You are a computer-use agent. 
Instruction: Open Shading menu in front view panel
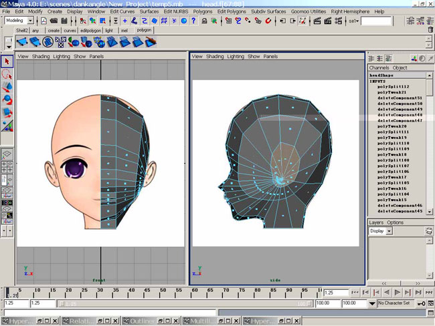(41, 57)
